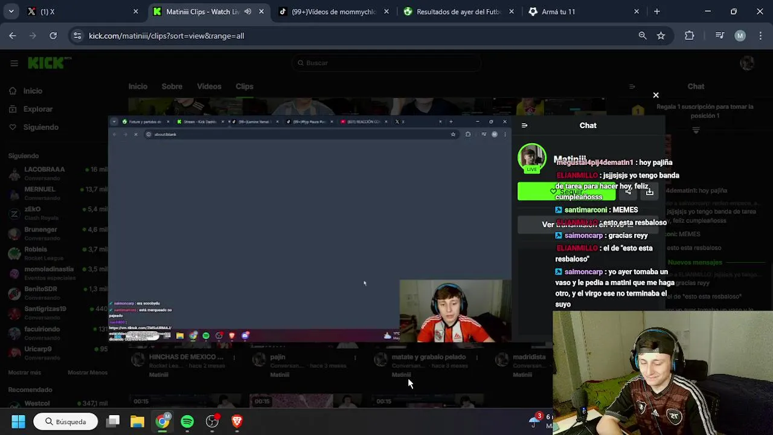The image size is (773, 435).
Task: Click the Nuevos mensajes indicator in chat
Action: [x=695, y=262]
